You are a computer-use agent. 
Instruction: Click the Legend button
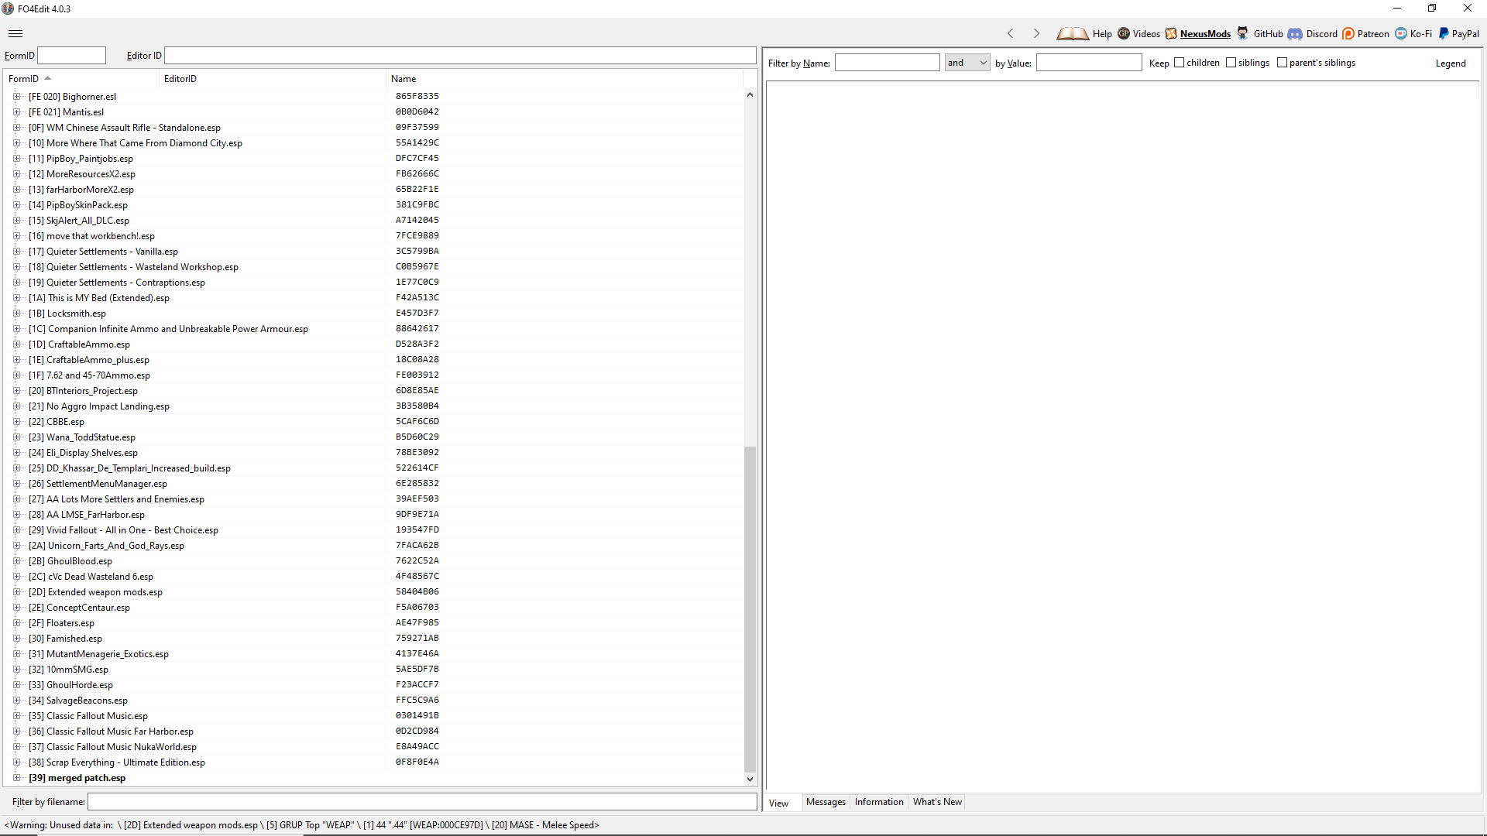tap(1451, 63)
